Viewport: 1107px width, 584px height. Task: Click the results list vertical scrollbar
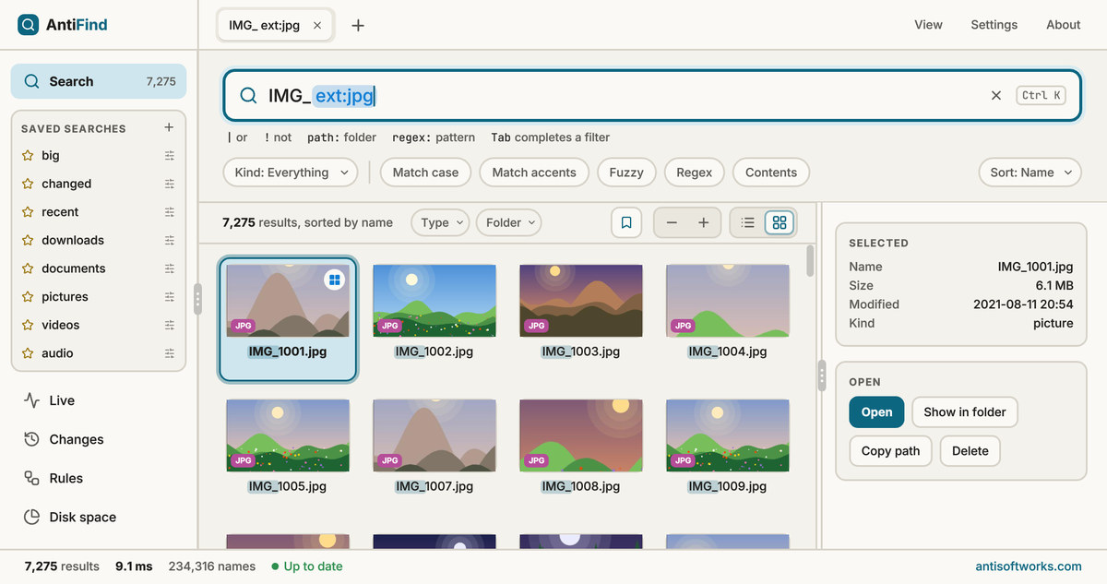point(810,260)
